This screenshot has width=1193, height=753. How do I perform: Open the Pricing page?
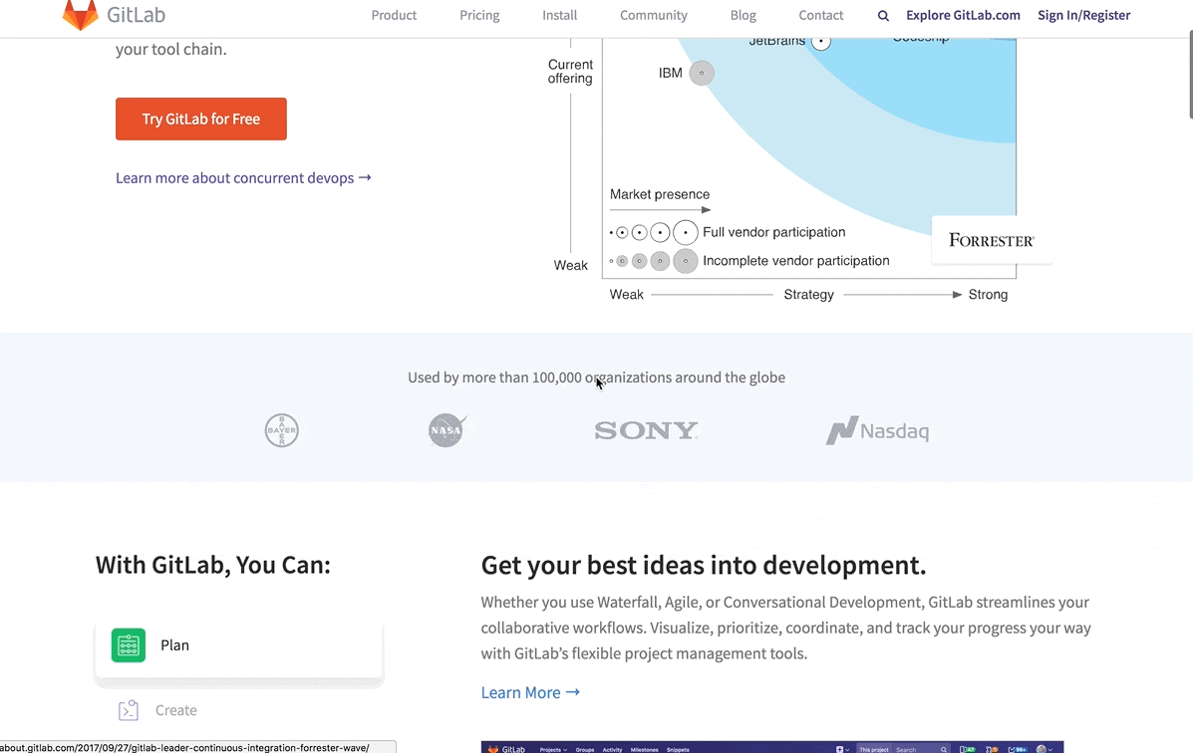click(x=479, y=15)
